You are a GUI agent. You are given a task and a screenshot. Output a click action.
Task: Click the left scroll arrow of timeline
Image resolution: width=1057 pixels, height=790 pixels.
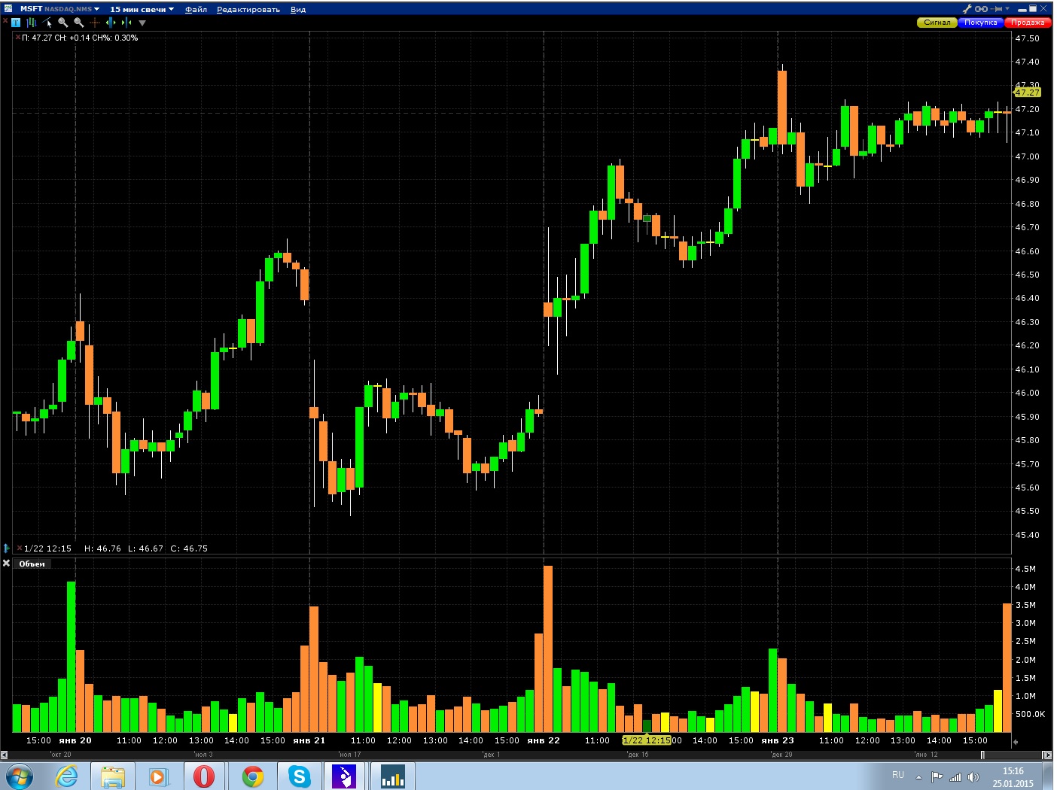[4, 755]
